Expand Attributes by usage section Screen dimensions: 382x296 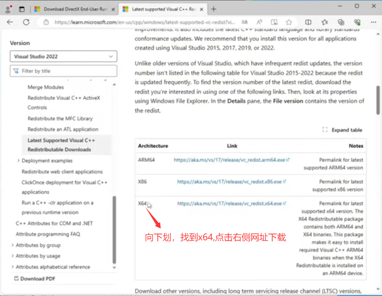(13, 256)
